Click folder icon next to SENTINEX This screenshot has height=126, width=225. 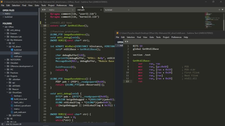10,115
